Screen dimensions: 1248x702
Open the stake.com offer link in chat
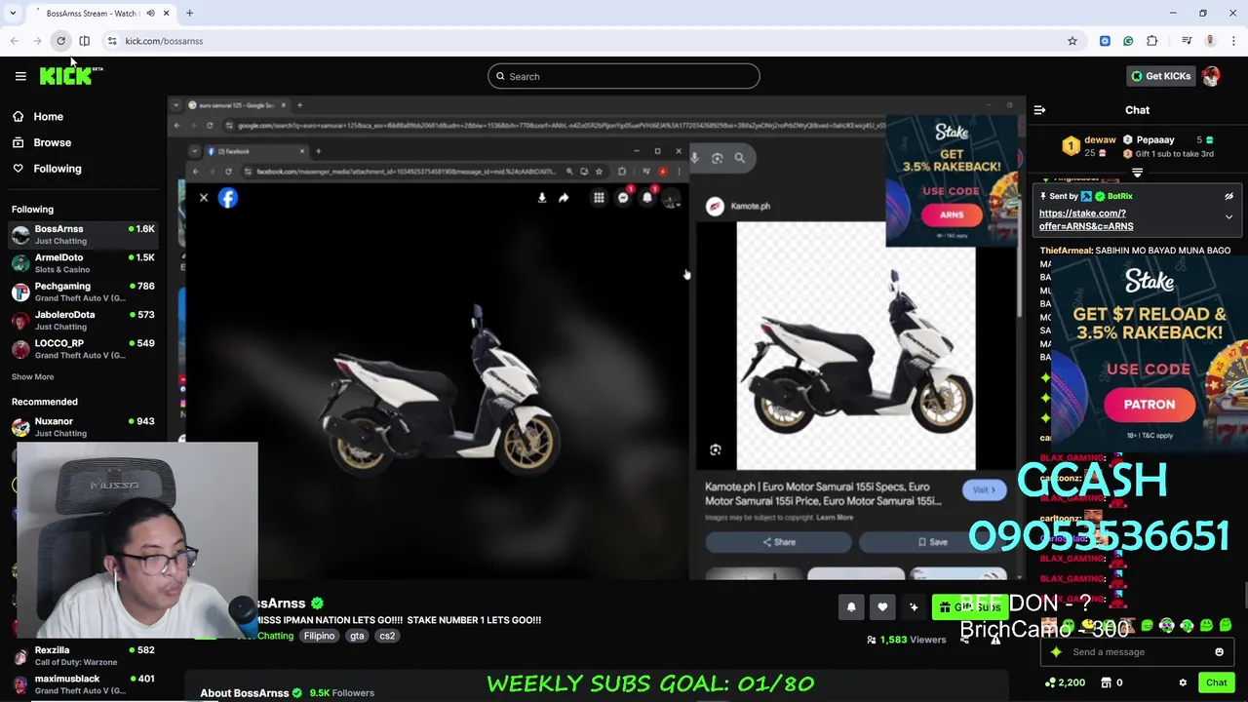pyautogui.click(x=1086, y=219)
